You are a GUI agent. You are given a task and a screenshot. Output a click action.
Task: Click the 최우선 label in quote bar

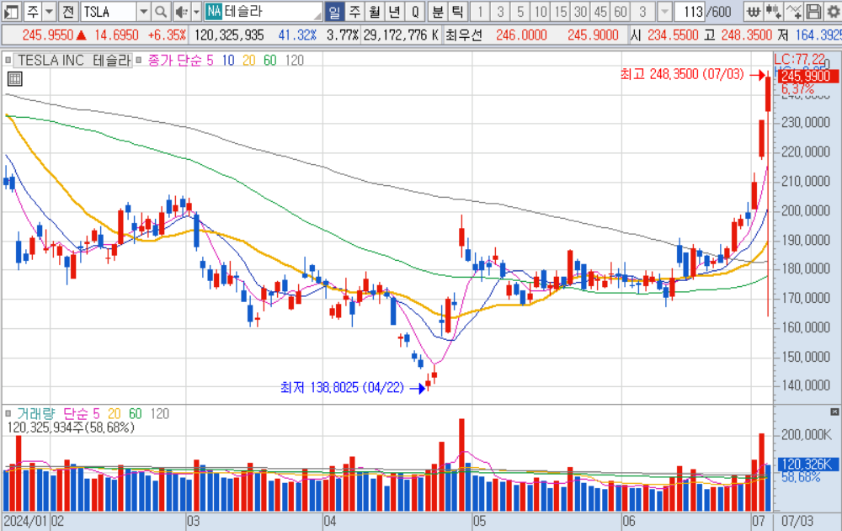[x=463, y=35]
